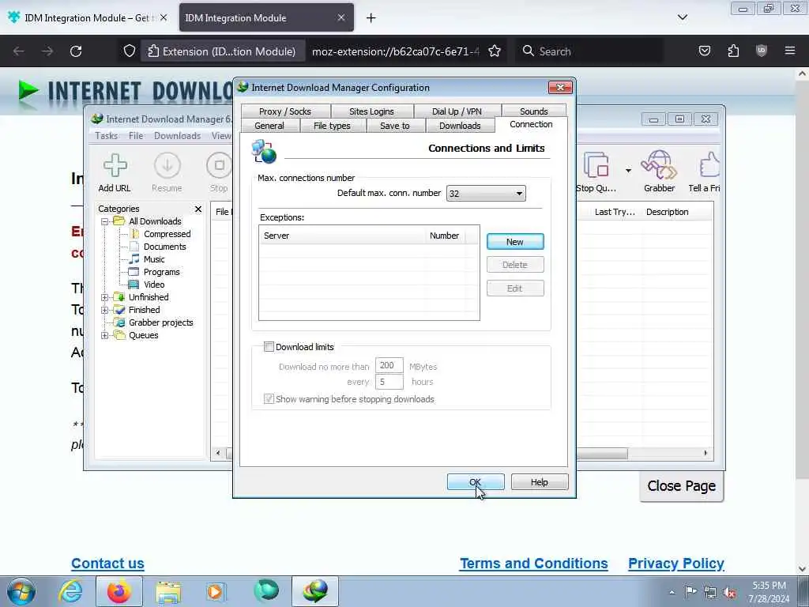Switch to the Proxy / Socks tab
The width and height of the screenshot is (809, 607).
[284, 111]
